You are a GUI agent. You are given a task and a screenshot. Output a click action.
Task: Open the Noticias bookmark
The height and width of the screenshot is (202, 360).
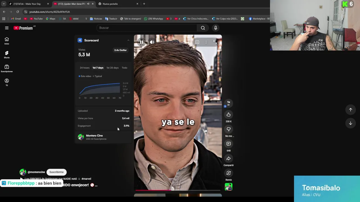tap(96, 19)
